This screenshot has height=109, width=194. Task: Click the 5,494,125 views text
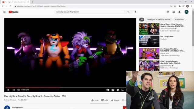coord(10,100)
